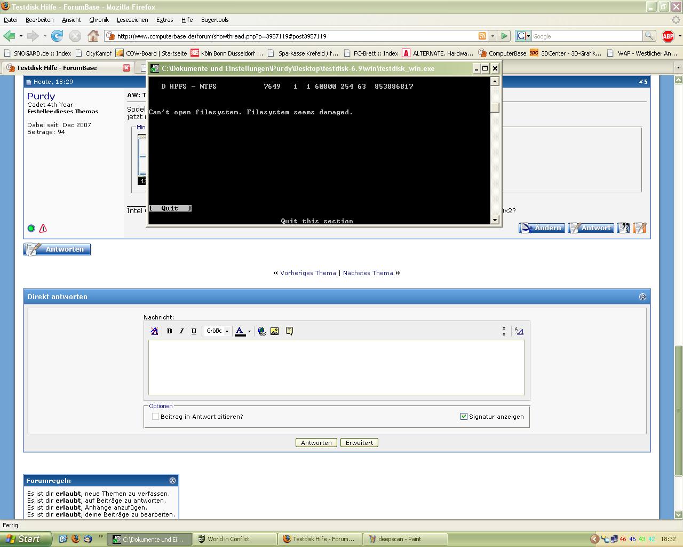
Task: Open the back-history dropdown arrow
Action: [x=21, y=36]
